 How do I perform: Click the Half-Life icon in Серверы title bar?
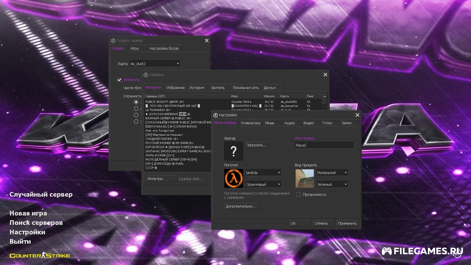[x=146, y=75]
